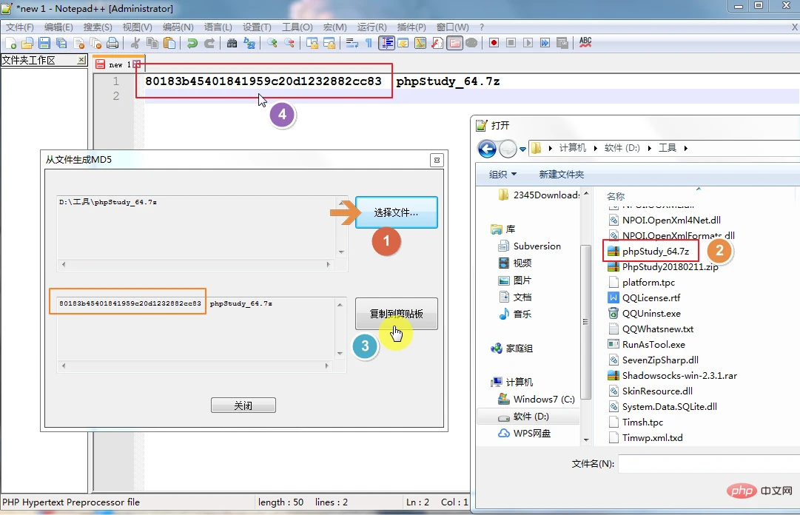
Task: Open the 插件(P) menu
Action: click(411, 27)
